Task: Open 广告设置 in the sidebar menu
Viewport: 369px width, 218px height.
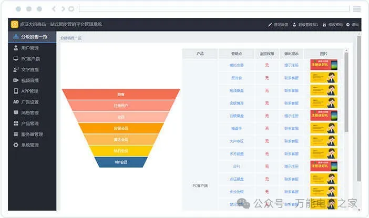Action: pyautogui.click(x=30, y=102)
